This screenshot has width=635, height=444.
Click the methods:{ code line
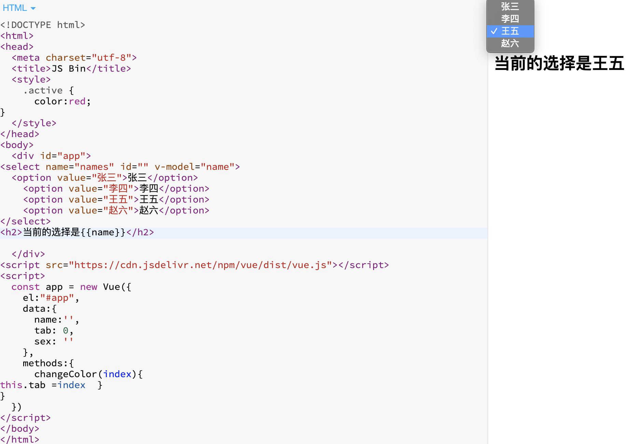(48, 363)
